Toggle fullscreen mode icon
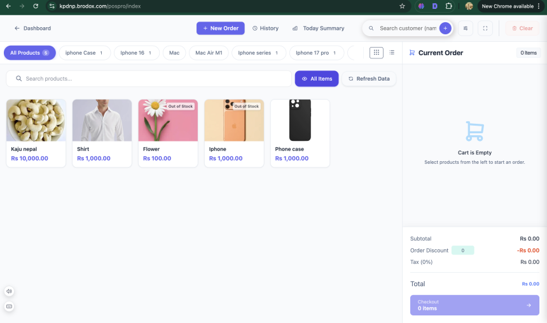The image size is (547, 323). [x=485, y=28]
